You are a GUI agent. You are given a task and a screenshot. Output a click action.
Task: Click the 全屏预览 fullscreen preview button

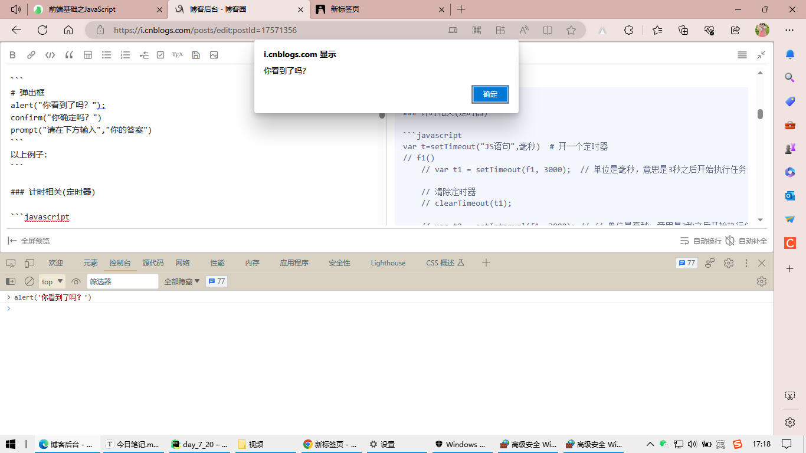(28, 241)
